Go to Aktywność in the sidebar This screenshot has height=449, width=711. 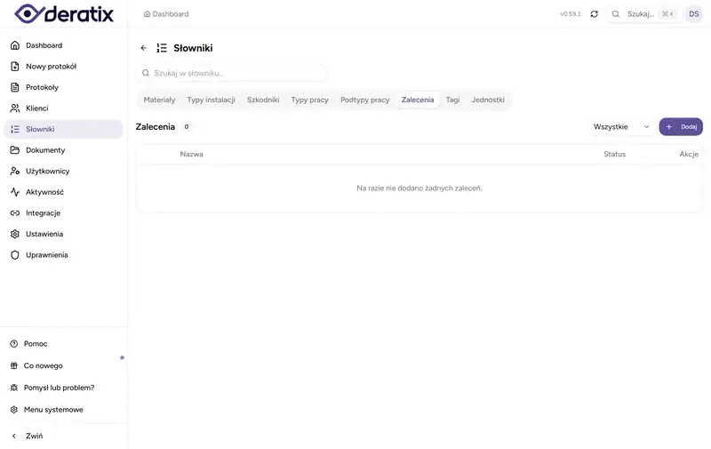[x=44, y=192]
